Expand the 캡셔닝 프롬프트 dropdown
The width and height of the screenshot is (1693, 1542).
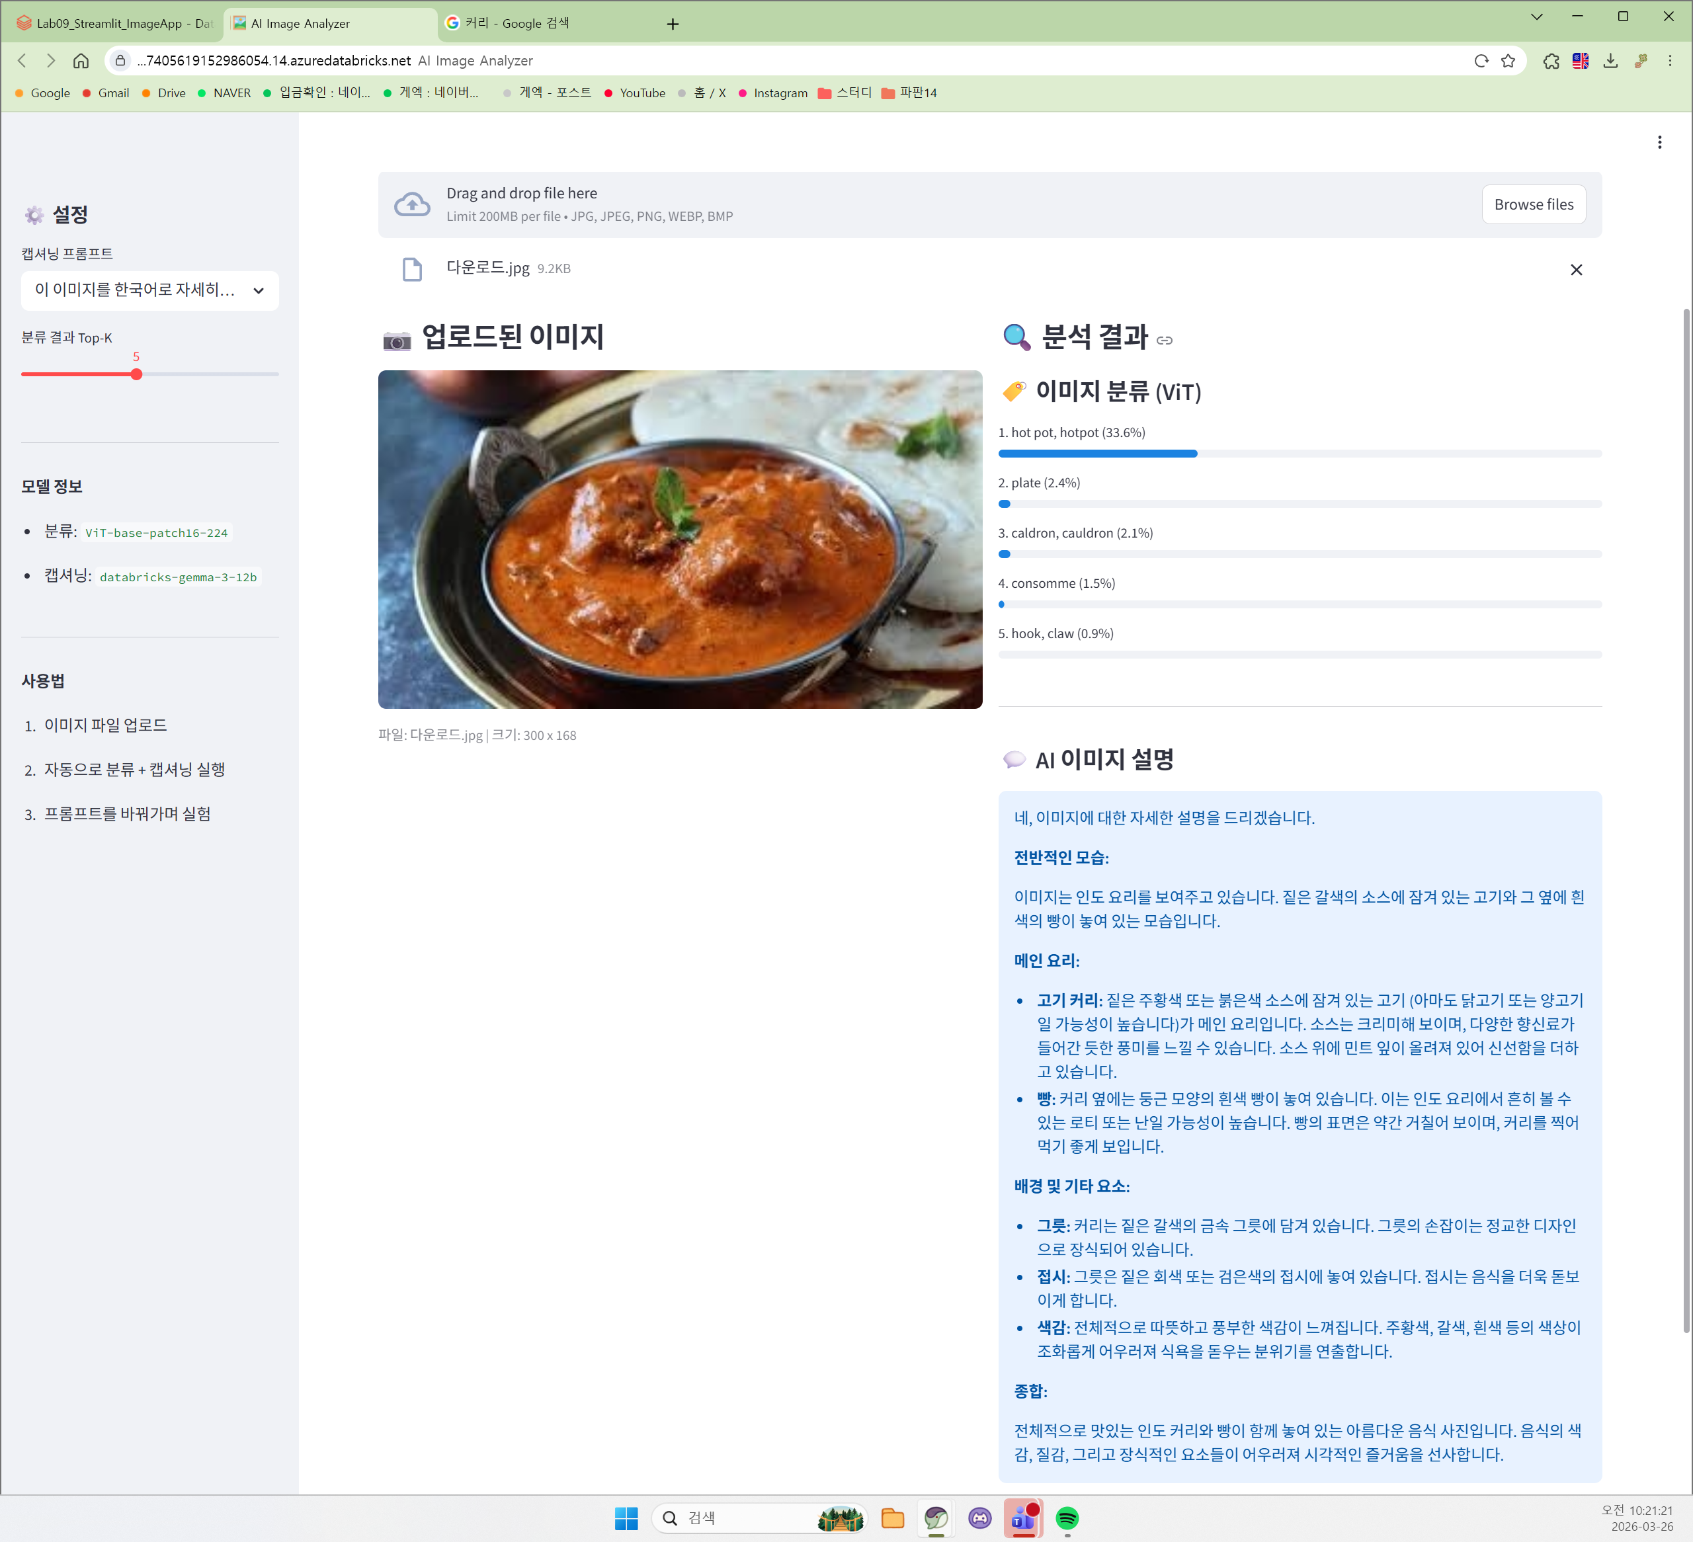pyautogui.click(x=149, y=290)
